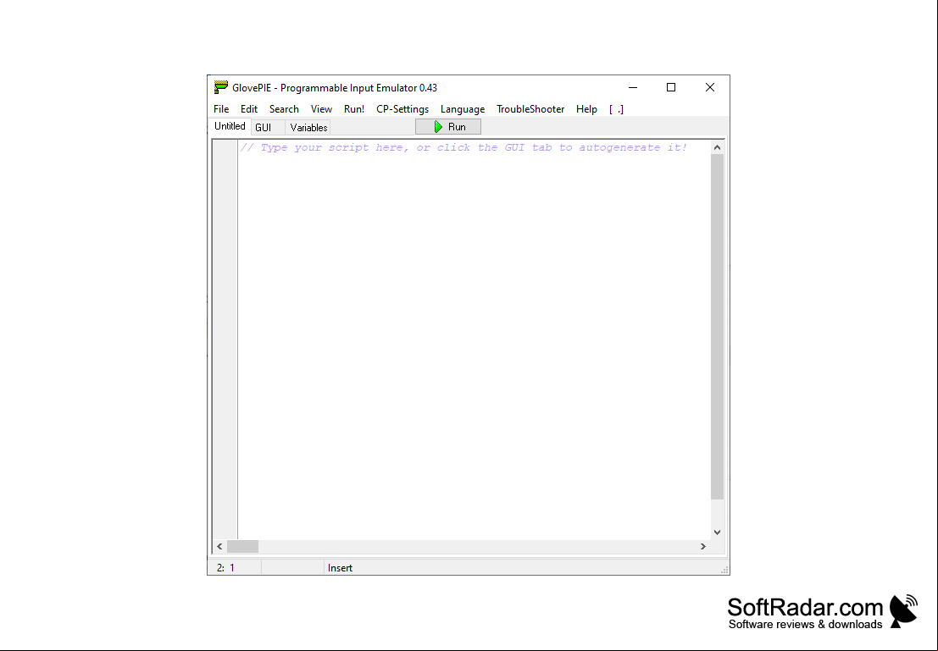Close the GlovePIE window

tap(710, 87)
